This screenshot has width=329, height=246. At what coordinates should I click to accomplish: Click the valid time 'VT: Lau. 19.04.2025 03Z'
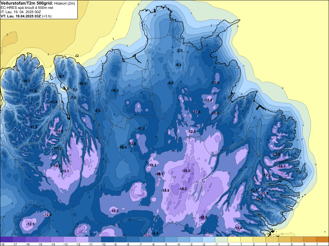point(21,16)
